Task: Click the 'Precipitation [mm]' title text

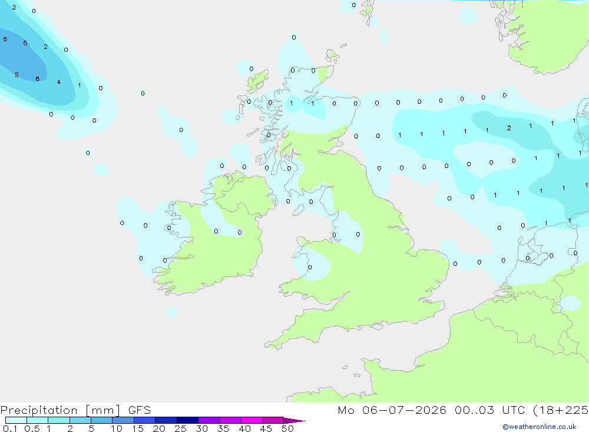Action: click(x=61, y=410)
